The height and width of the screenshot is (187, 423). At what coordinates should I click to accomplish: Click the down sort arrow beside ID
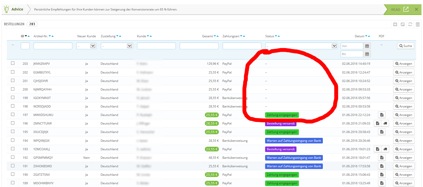(26, 36)
